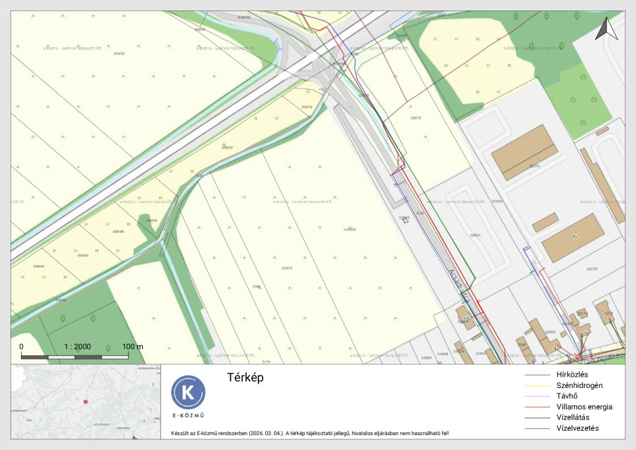The width and height of the screenshot is (636, 450).
Task: Click the green Hírközlés legend line
Action: click(538, 375)
